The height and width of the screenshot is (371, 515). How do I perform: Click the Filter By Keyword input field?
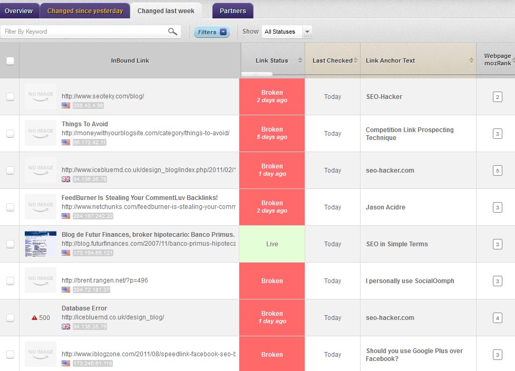(84, 32)
